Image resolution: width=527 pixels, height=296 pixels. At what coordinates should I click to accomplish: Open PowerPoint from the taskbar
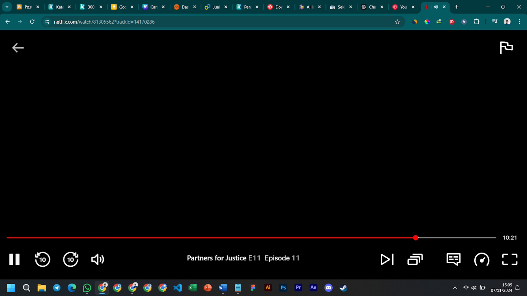[208, 288]
